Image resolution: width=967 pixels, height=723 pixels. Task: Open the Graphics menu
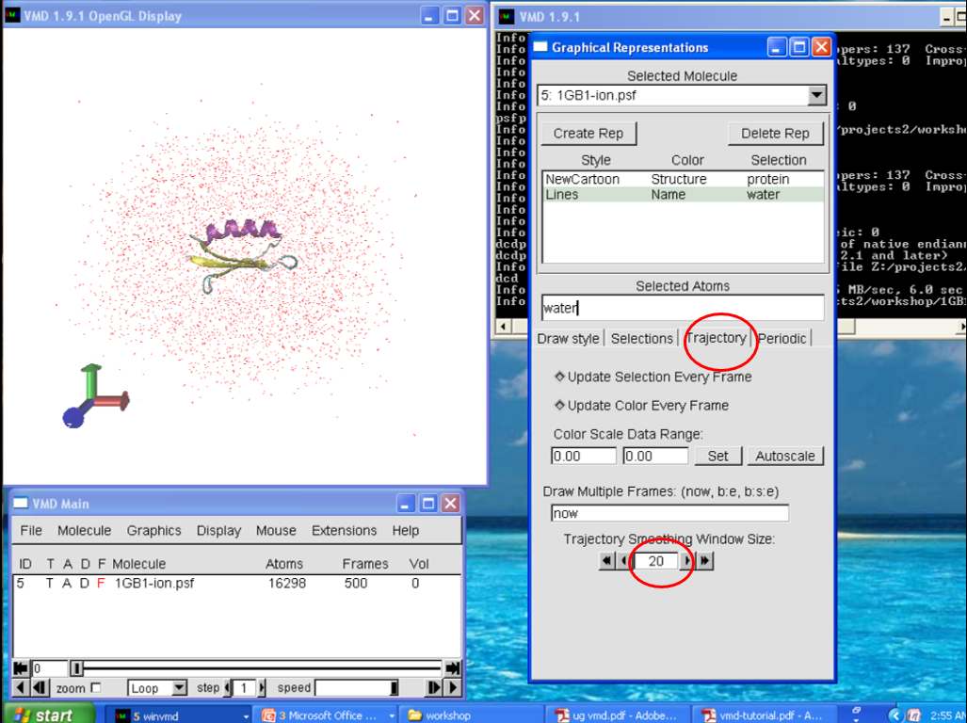(x=154, y=531)
